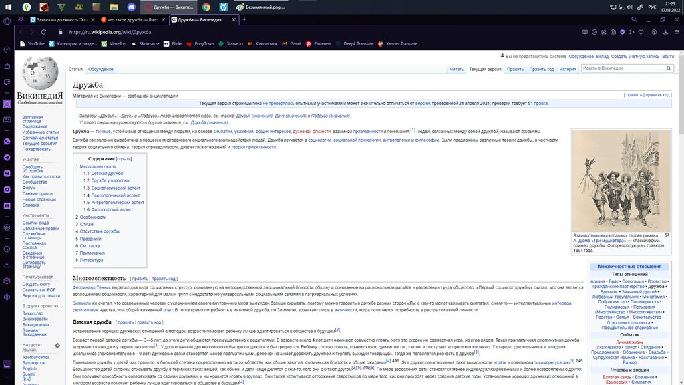The width and height of the screenshot is (684, 385).
Task: Click the reload page icon
Action: [45, 31]
